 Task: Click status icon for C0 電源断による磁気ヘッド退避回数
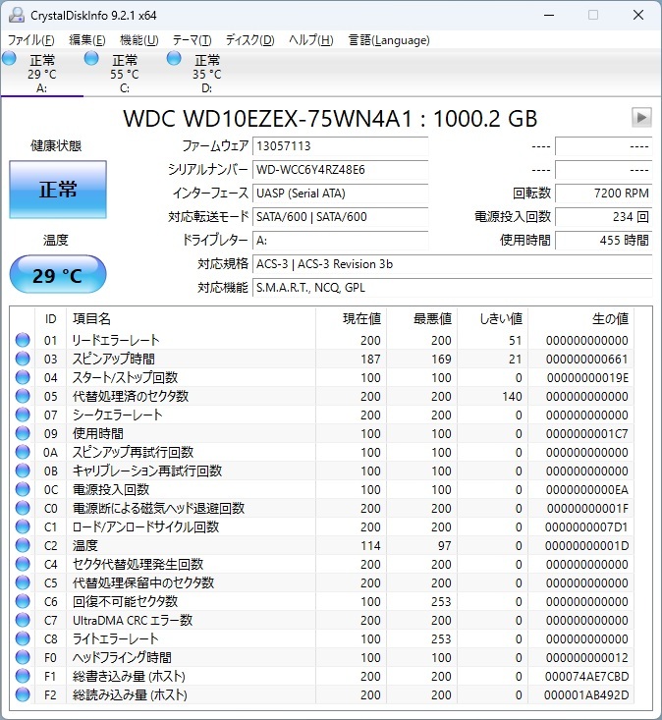[x=23, y=508]
